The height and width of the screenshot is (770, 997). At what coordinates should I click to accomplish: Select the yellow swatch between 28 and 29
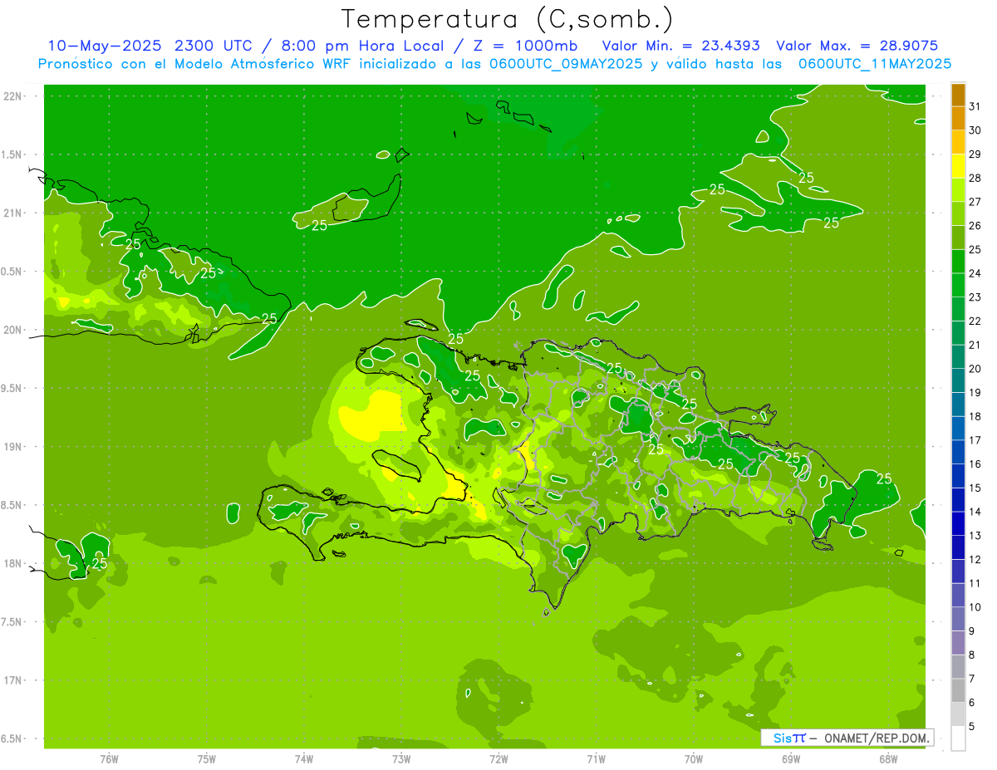[x=958, y=166]
